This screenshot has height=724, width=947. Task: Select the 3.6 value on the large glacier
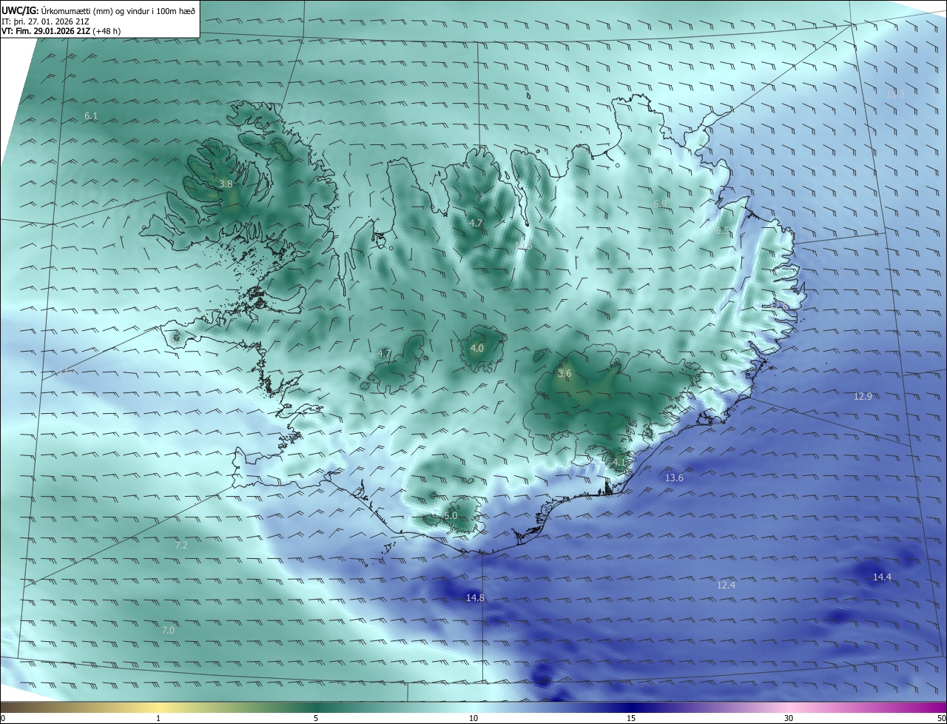(565, 374)
